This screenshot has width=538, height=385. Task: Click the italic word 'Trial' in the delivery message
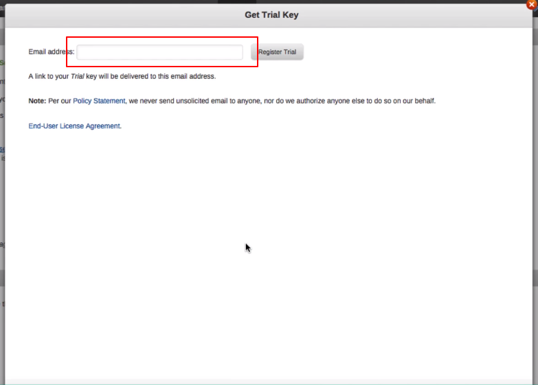pyautogui.click(x=78, y=76)
